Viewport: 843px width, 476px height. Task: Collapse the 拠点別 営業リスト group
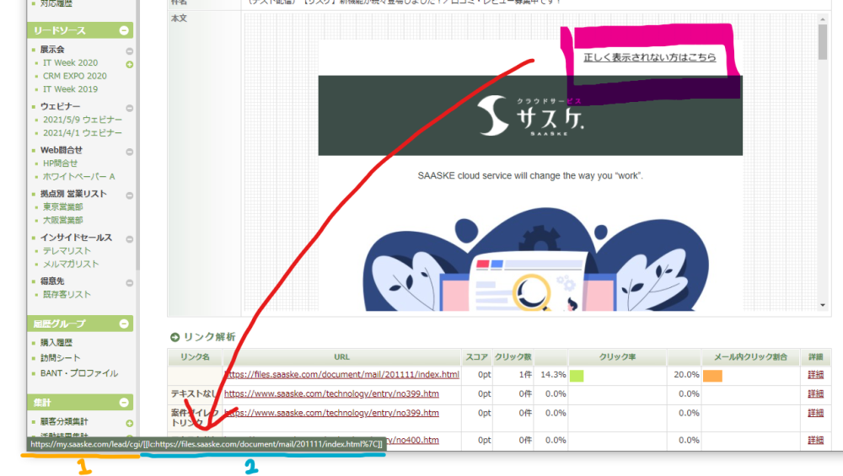click(x=130, y=195)
